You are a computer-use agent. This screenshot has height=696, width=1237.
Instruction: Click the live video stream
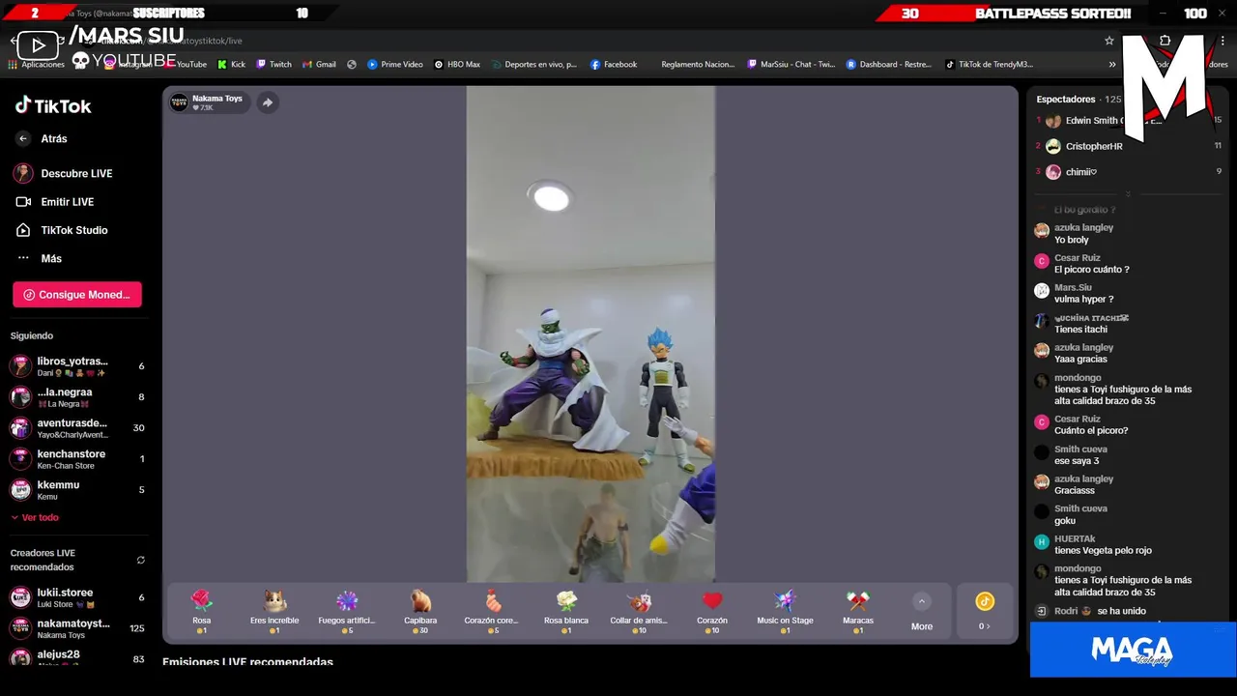click(x=590, y=333)
